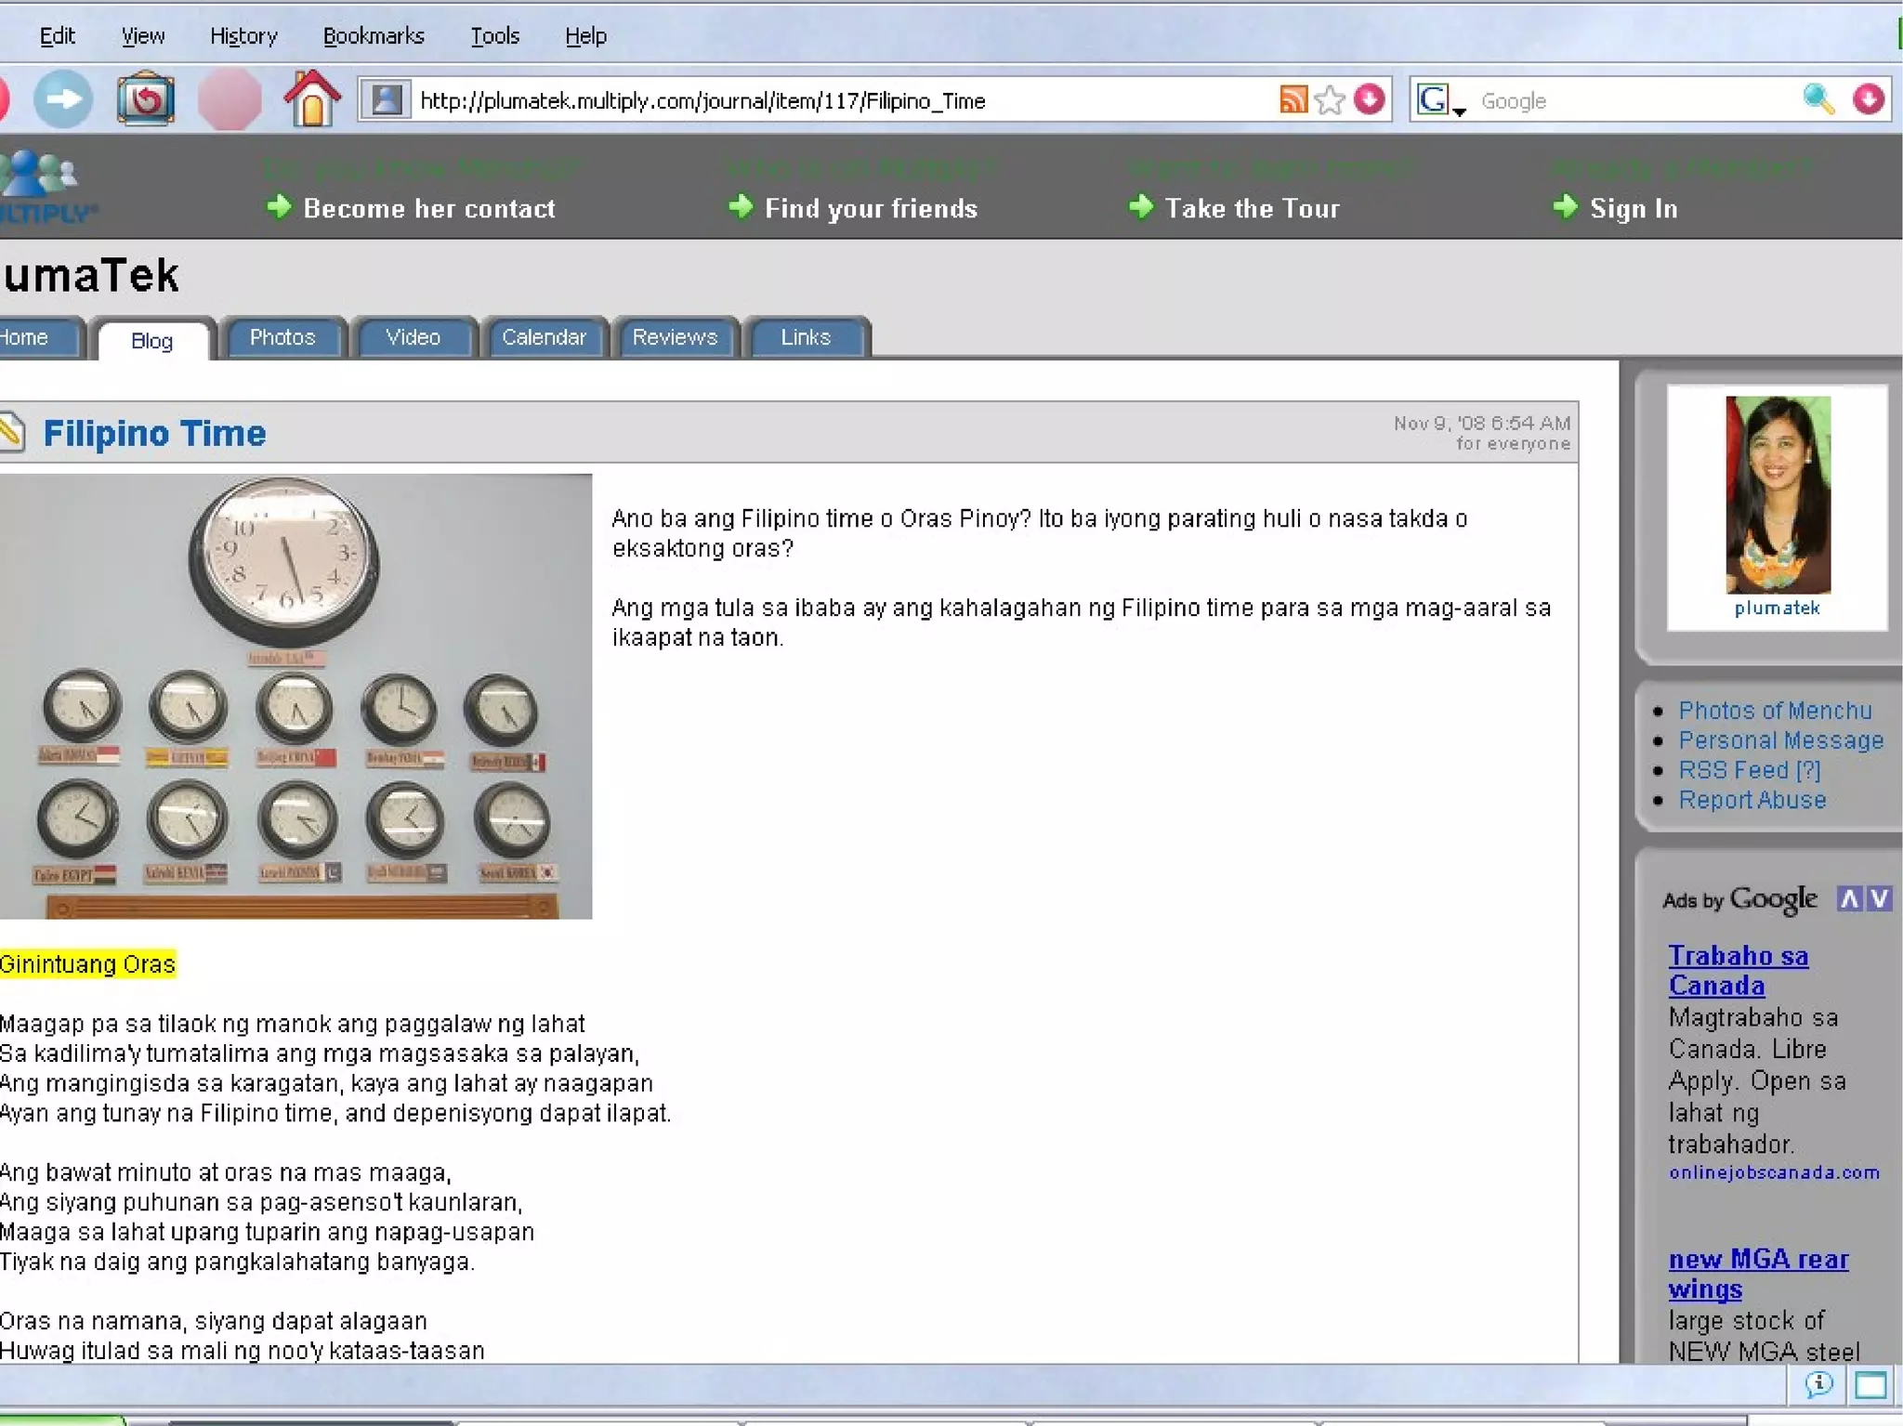Click the Reload page icon
Viewport: 1903px width, 1426px height.
(x=146, y=99)
